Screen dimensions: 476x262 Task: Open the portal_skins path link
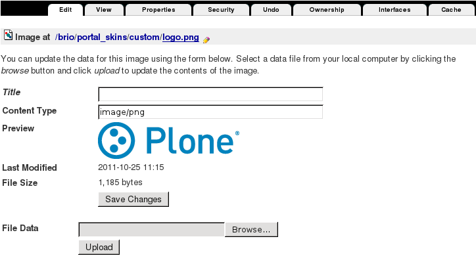pos(102,37)
